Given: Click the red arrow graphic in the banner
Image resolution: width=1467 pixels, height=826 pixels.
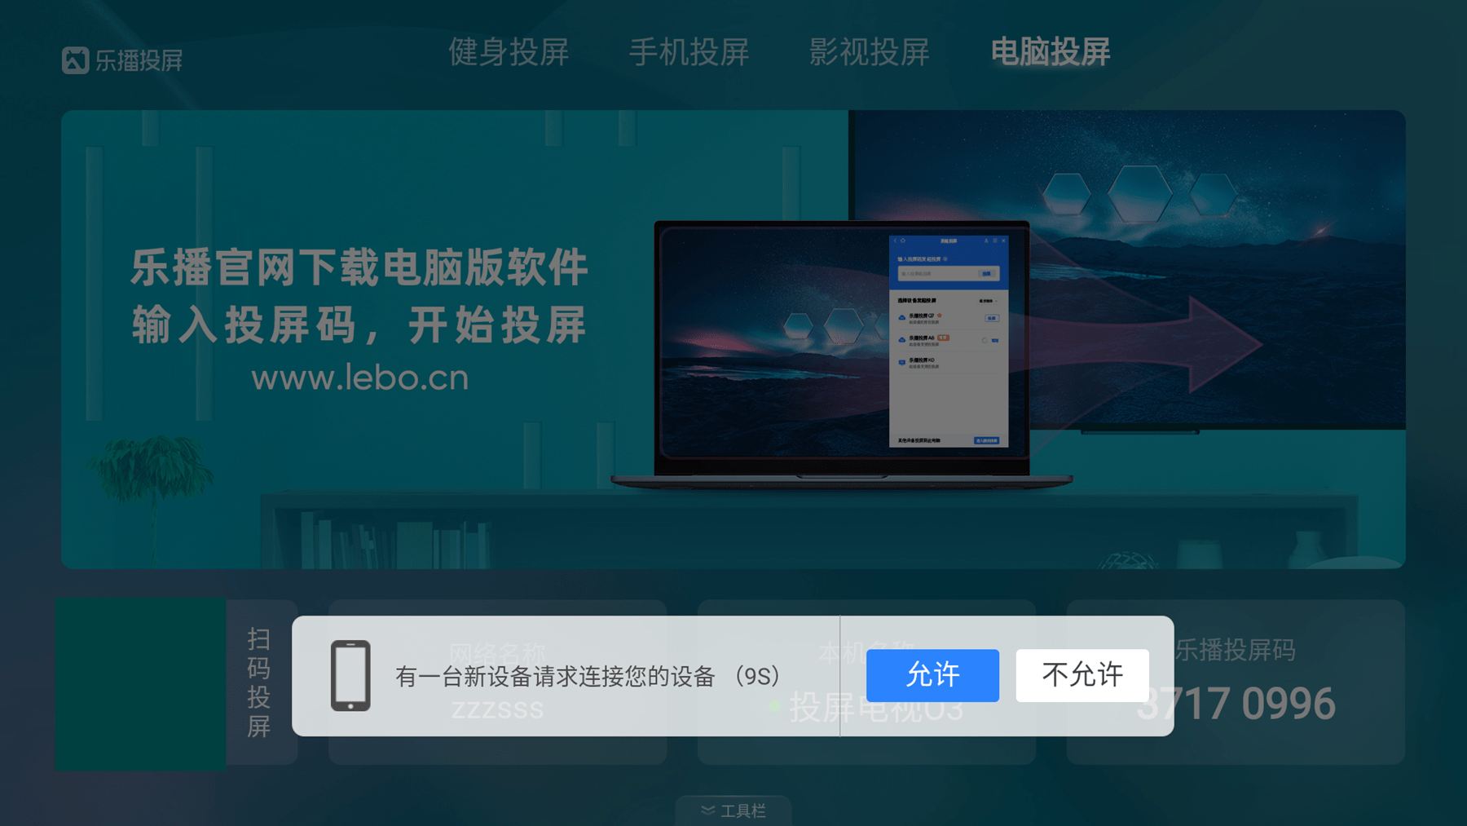Looking at the screenshot, I should pyautogui.click(x=1141, y=344).
